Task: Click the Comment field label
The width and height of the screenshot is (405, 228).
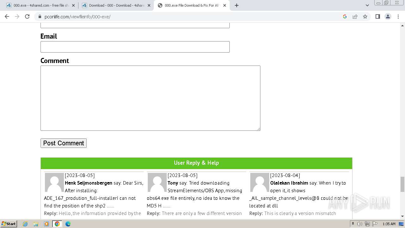Action: point(55,60)
